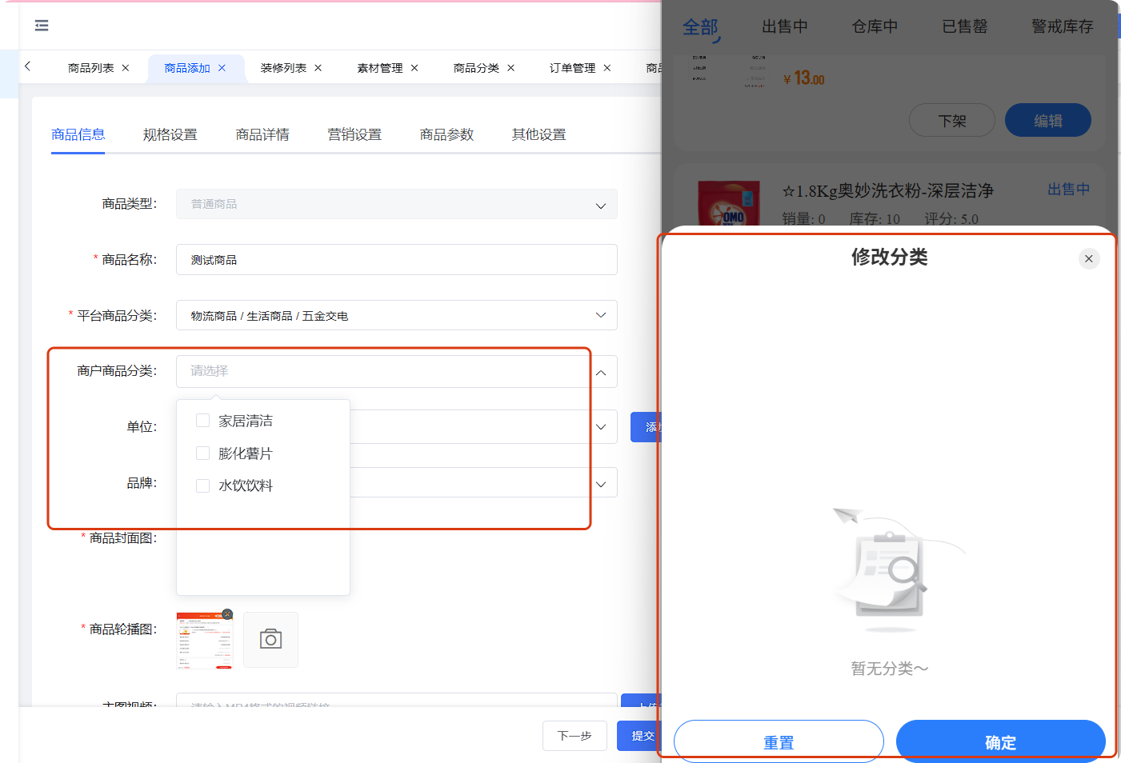Switch to the 规格设置 tab

170,134
